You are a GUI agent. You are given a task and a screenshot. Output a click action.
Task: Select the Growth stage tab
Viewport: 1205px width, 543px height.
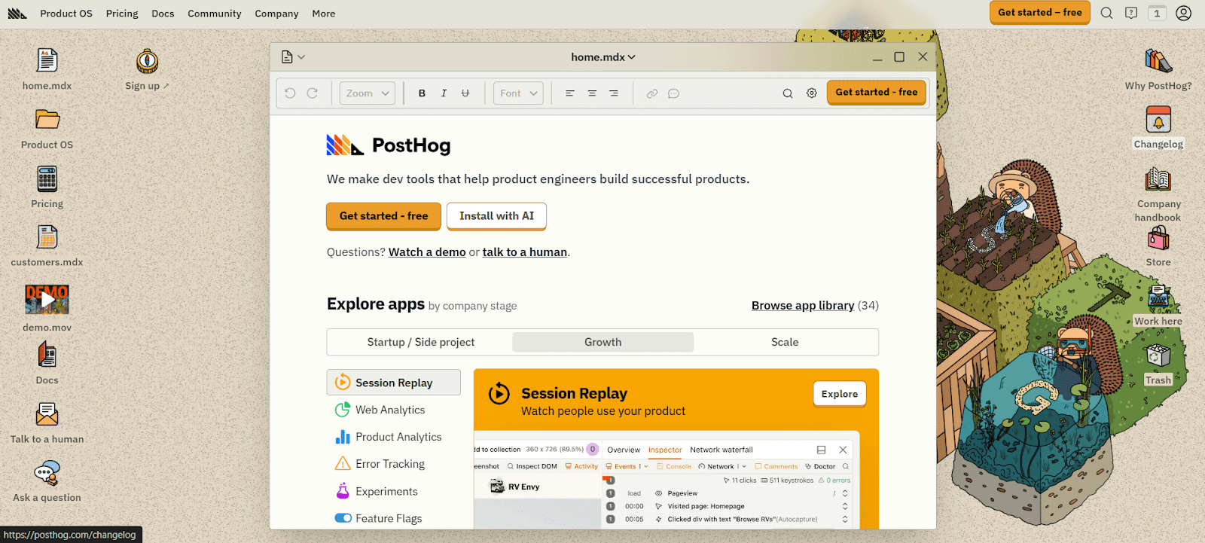pyautogui.click(x=603, y=342)
